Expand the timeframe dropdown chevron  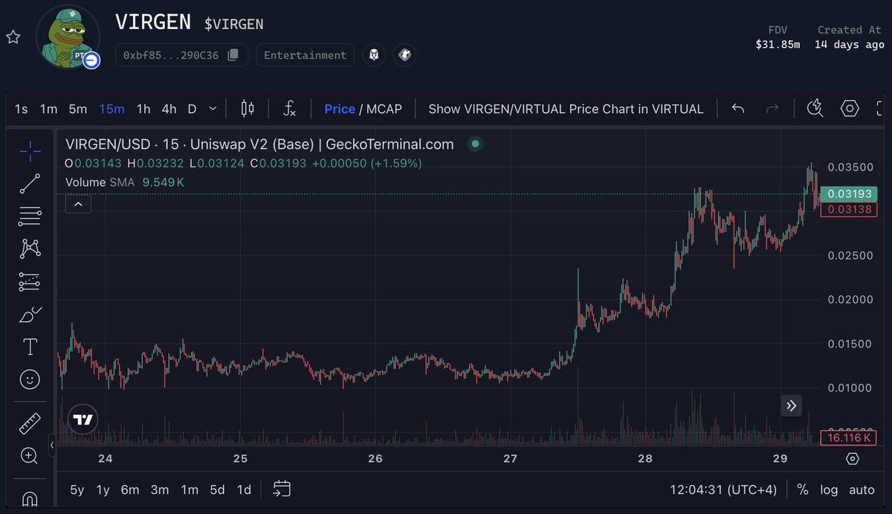213,109
